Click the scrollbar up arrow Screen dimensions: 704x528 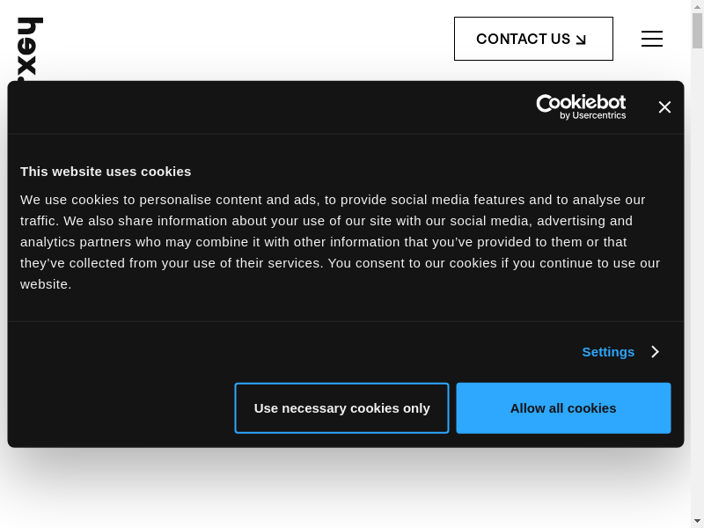697,6
